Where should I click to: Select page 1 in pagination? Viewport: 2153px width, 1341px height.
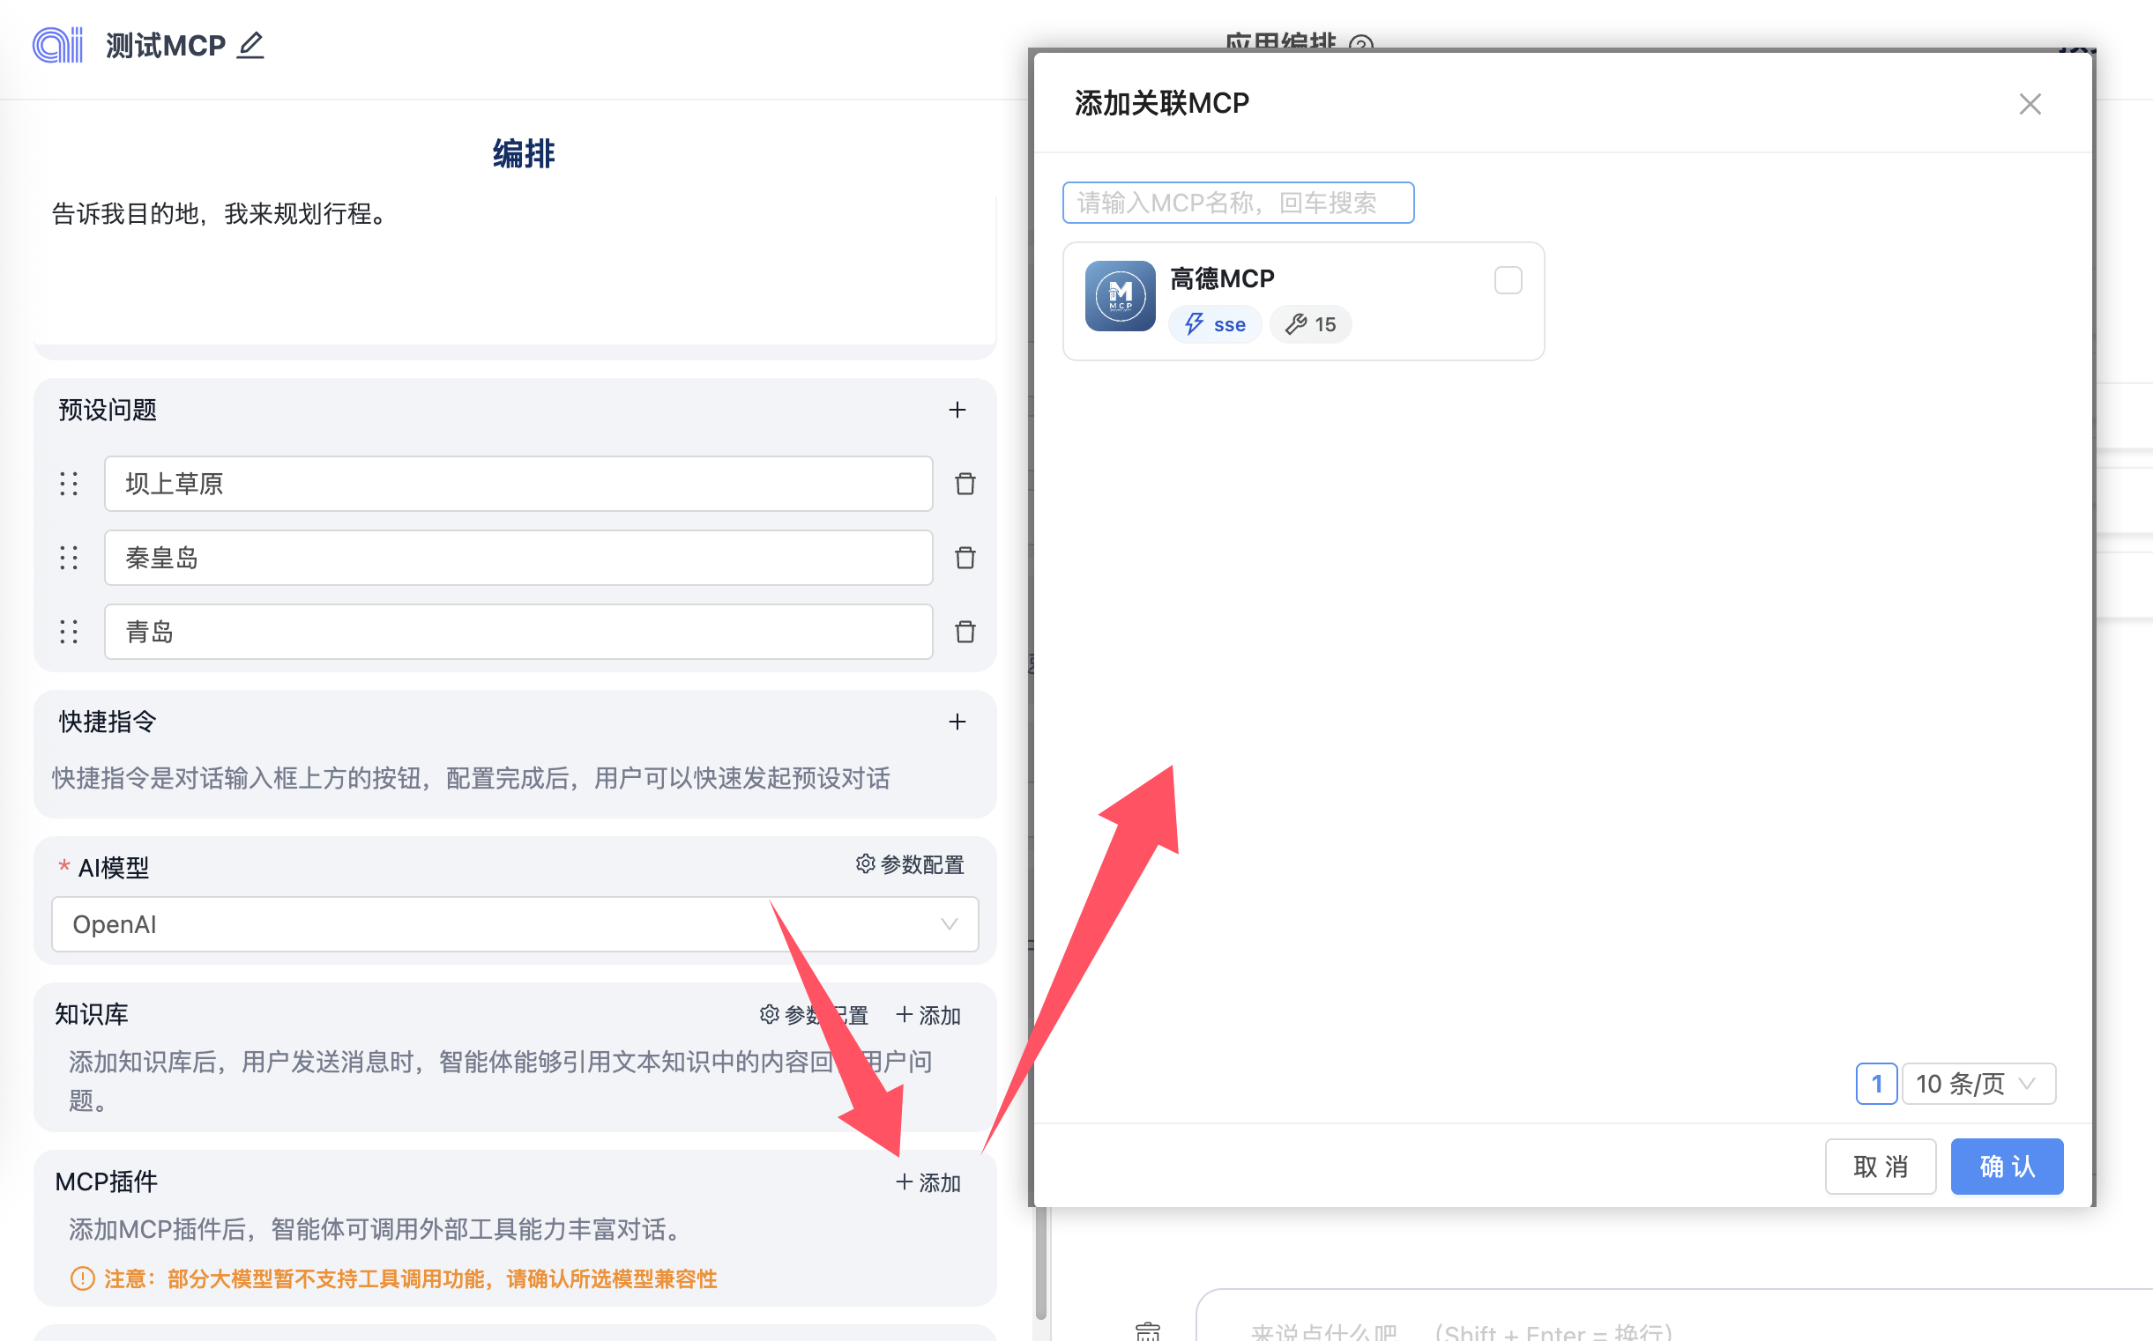pos(1876,1084)
